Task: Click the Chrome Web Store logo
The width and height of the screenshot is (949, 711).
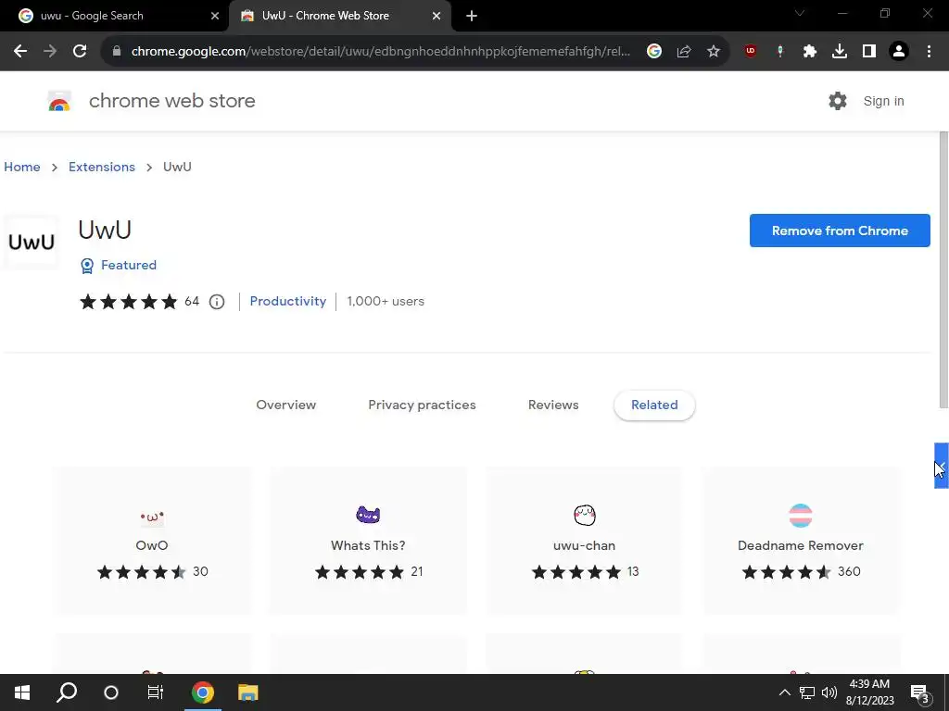Action: pyautogui.click(x=59, y=101)
